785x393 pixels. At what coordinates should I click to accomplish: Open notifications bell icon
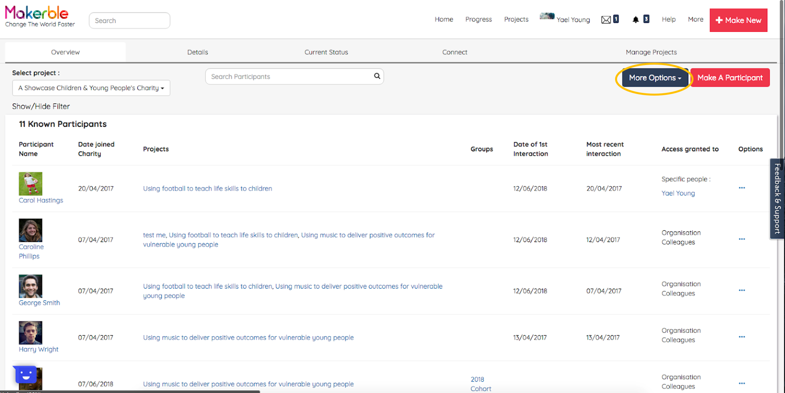[635, 20]
